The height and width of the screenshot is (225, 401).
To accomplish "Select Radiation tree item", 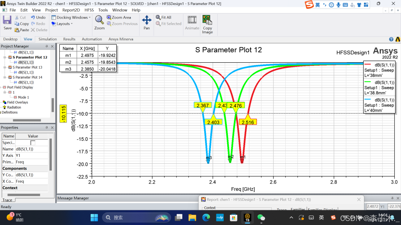I will click(14, 107).
